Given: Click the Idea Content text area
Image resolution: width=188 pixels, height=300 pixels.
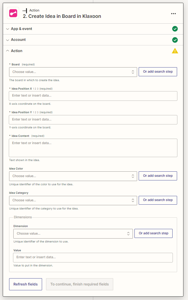Looking at the screenshot, I should point(93,148).
